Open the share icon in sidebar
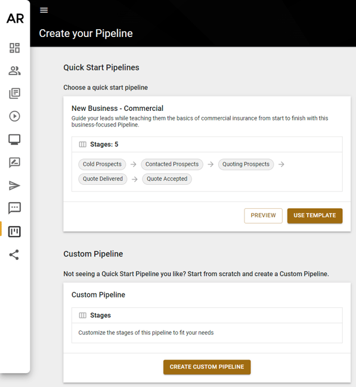Viewport: 356px width, 387px height. [x=14, y=255]
